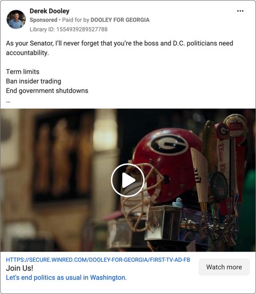256x294 pixels.
Task: Open the secure.winred.com donation URL
Action: click(x=98, y=260)
